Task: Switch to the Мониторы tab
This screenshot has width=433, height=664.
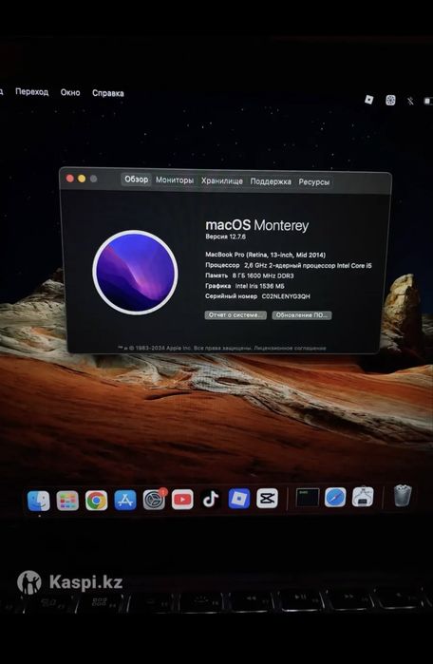Action: click(x=175, y=180)
